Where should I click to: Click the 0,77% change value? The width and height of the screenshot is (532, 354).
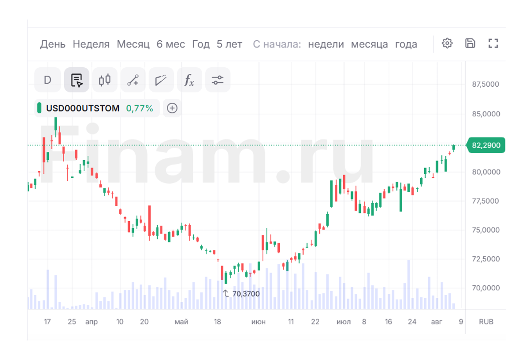(140, 108)
